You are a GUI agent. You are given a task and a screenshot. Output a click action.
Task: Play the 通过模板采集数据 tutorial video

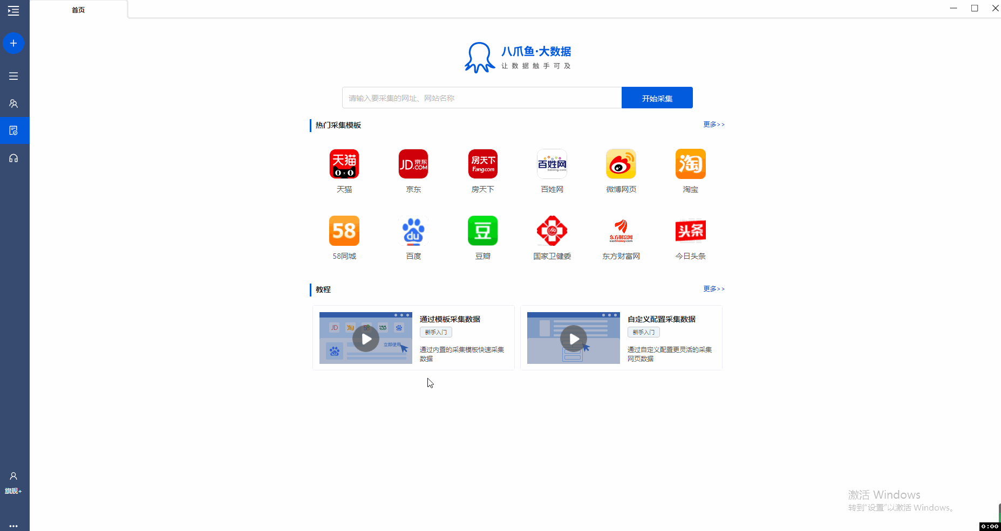point(366,338)
